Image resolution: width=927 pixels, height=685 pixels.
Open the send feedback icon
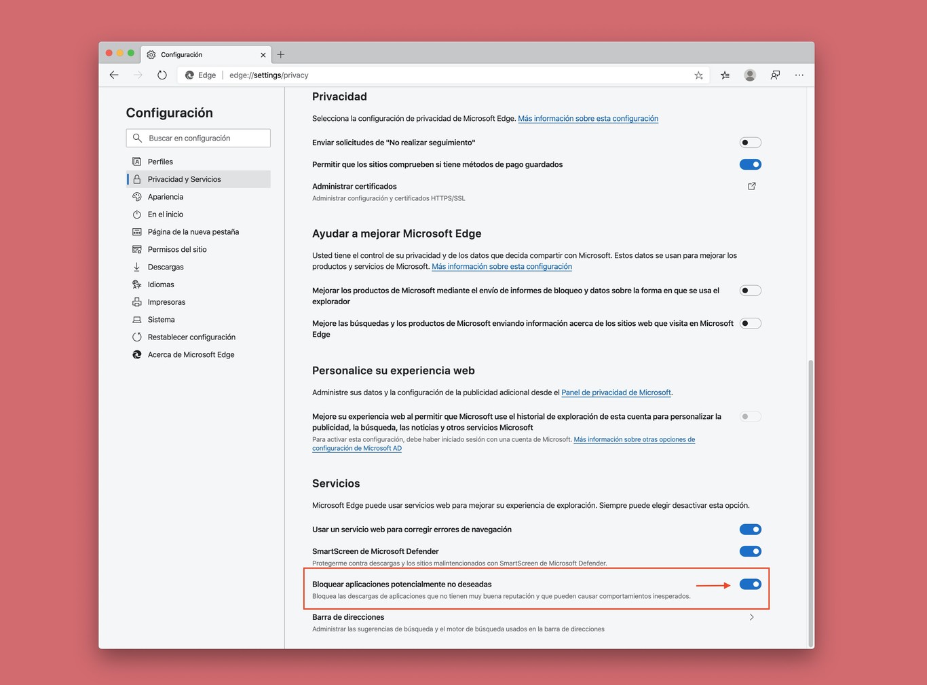pyautogui.click(x=775, y=75)
